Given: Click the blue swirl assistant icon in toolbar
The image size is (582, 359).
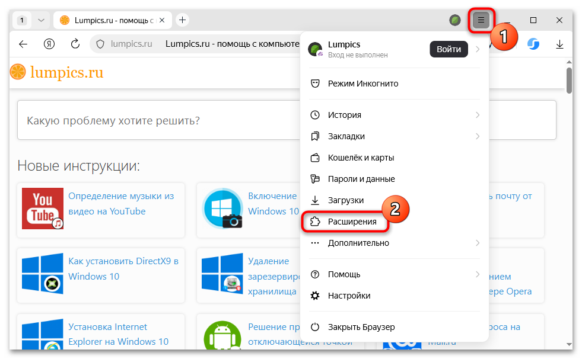Looking at the screenshot, I should point(533,44).
